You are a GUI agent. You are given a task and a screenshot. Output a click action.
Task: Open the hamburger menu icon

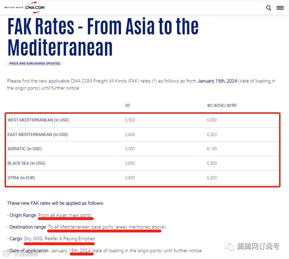point(280,8)
